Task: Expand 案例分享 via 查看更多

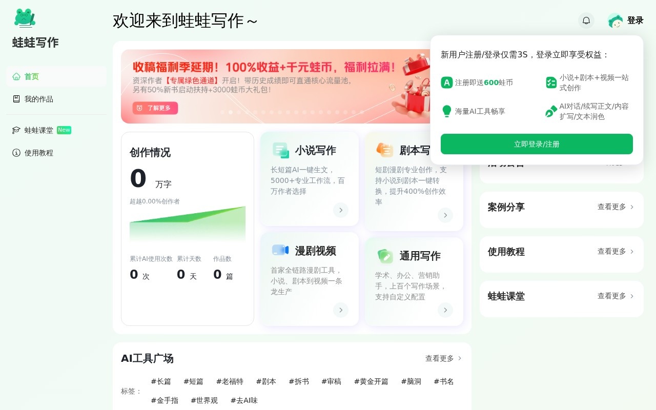Action: pos(616,207)
